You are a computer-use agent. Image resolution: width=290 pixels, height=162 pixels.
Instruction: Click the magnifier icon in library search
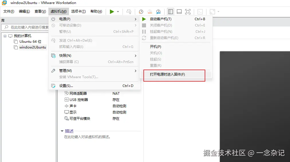[6, 27]
